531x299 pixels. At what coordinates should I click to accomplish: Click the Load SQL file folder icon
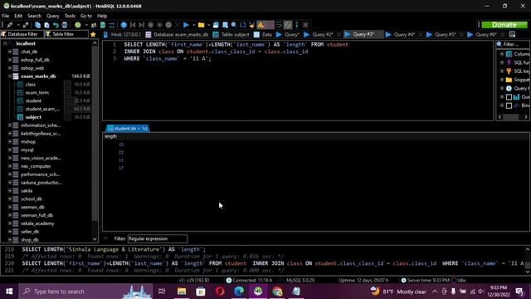coord(201,25)
